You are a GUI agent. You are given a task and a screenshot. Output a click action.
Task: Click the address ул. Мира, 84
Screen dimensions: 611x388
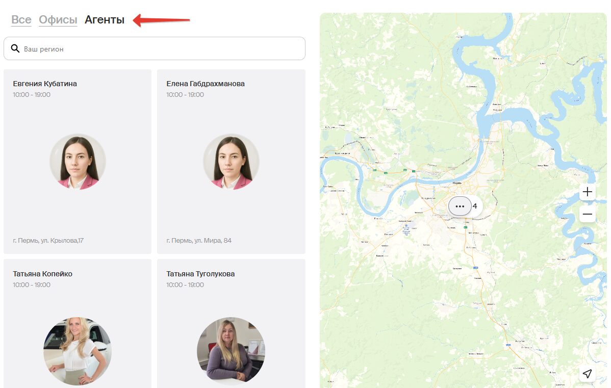pos(199,240)
